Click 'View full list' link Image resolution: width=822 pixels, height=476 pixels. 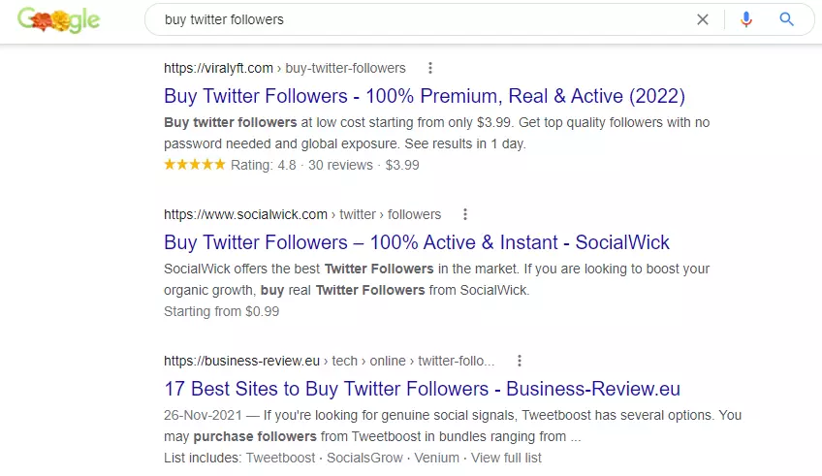pyautogui.click(x=506, y=458)
